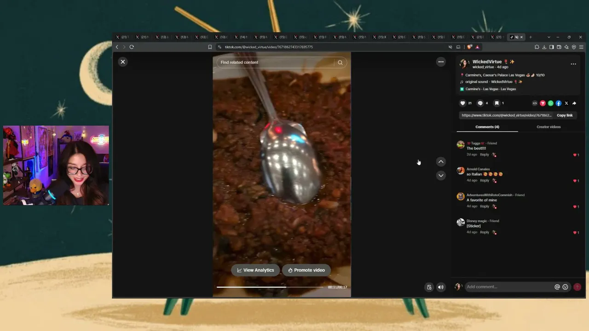The height and width of the screenshot is (331, 589).
Task: Switch to the Creator videos tab
Action: [x=549, y=127]
